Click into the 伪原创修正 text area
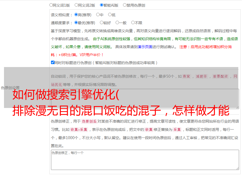 pyautogui.click(x=145, y=160)
